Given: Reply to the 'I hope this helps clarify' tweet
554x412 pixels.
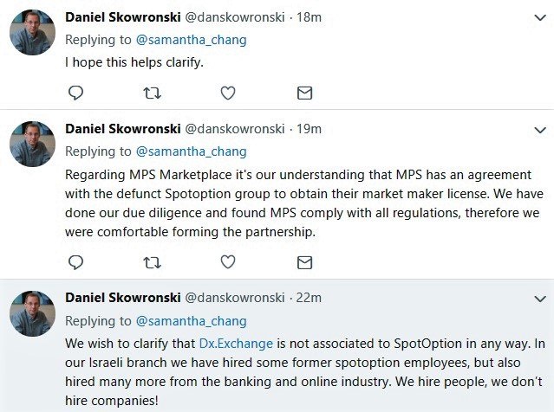Looking at the screenshot, I should pos(75,93).
